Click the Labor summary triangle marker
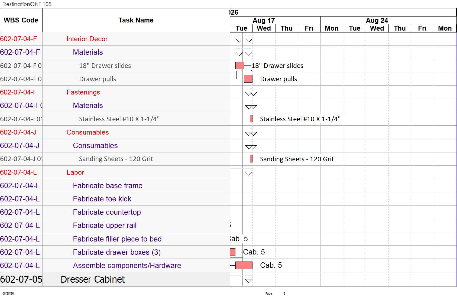Image resolution: width=457 pixels, height=297 pixels. point(249,174)
